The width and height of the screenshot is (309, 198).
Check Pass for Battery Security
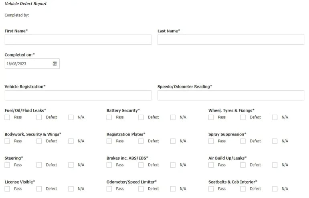pos(109,117)
